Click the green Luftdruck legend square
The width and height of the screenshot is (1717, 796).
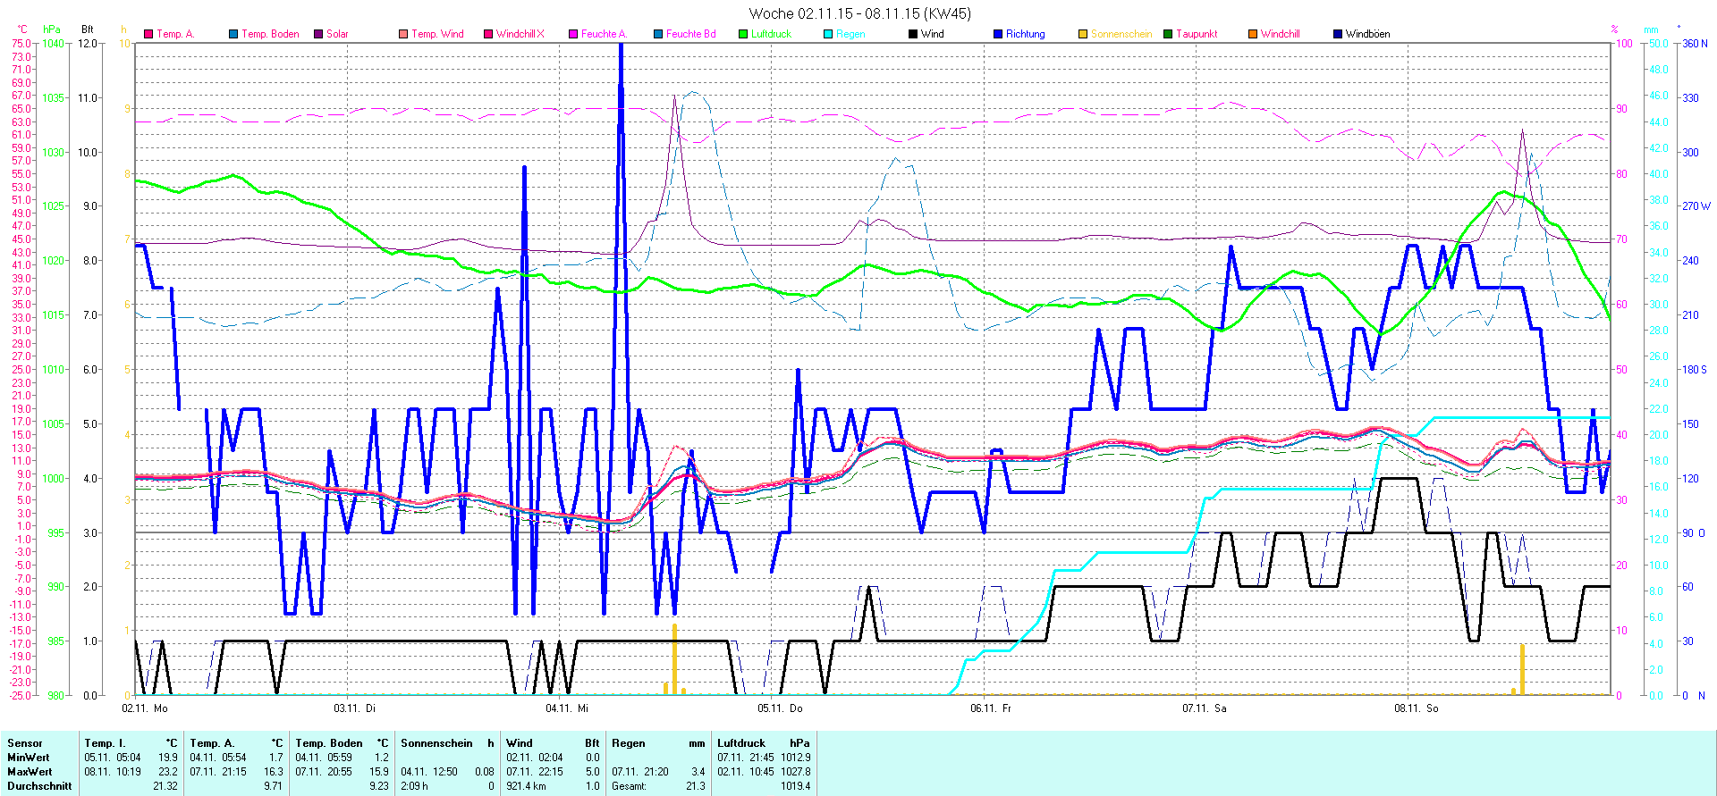[743, 34]
